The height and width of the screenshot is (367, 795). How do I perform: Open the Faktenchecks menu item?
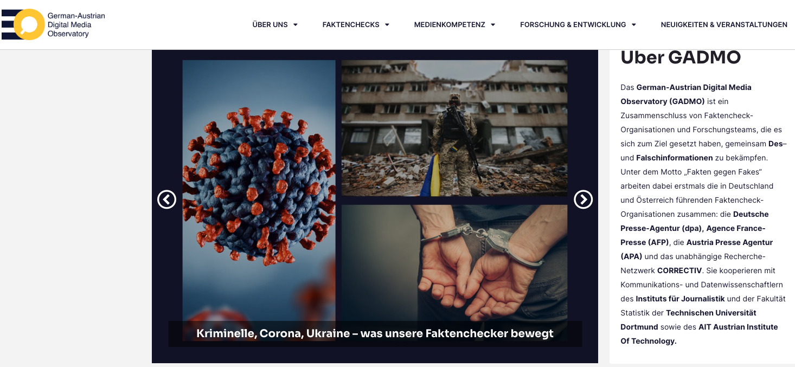[351, 24]
